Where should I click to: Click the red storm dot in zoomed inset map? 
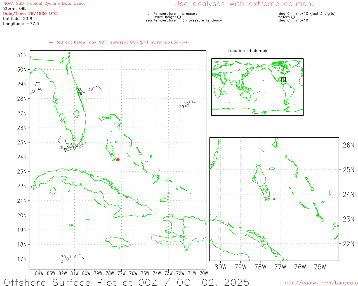(274, 199)
